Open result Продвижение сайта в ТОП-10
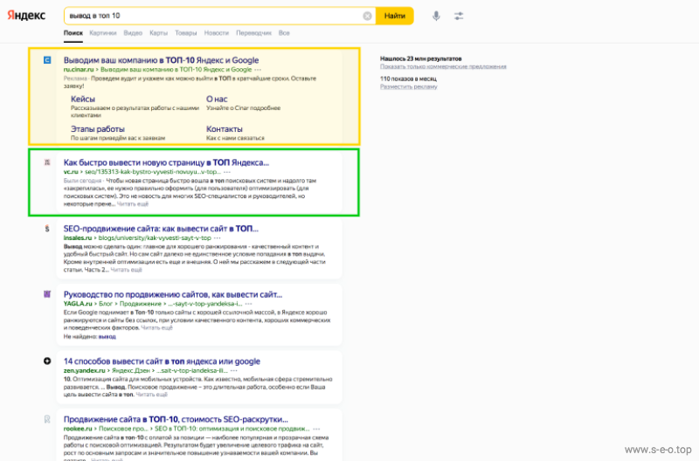This screenshot has height=461, width=699. tap(176, 419)
